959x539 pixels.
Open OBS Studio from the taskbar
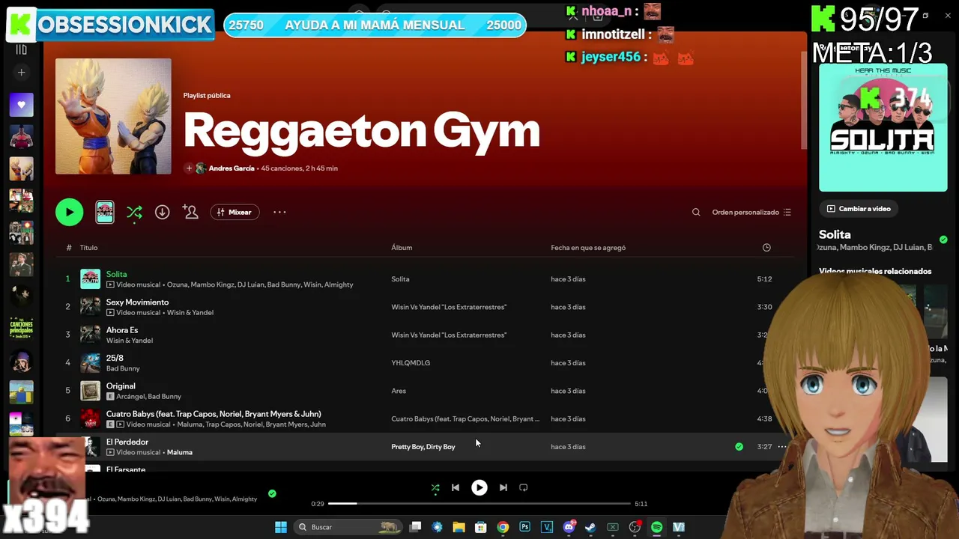click(635, 527)
